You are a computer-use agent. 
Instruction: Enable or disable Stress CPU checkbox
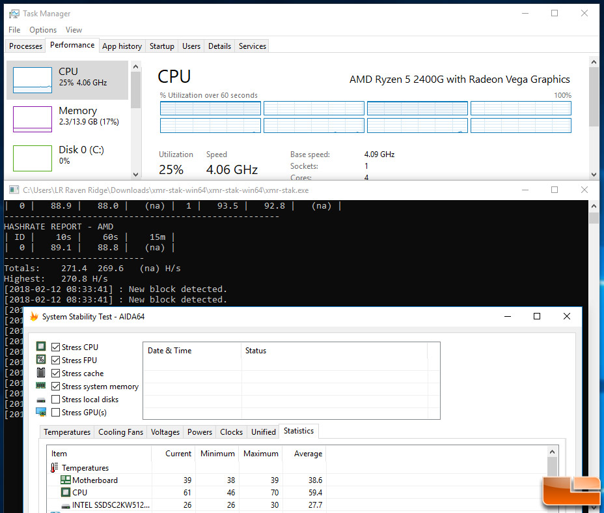point(55,347)
